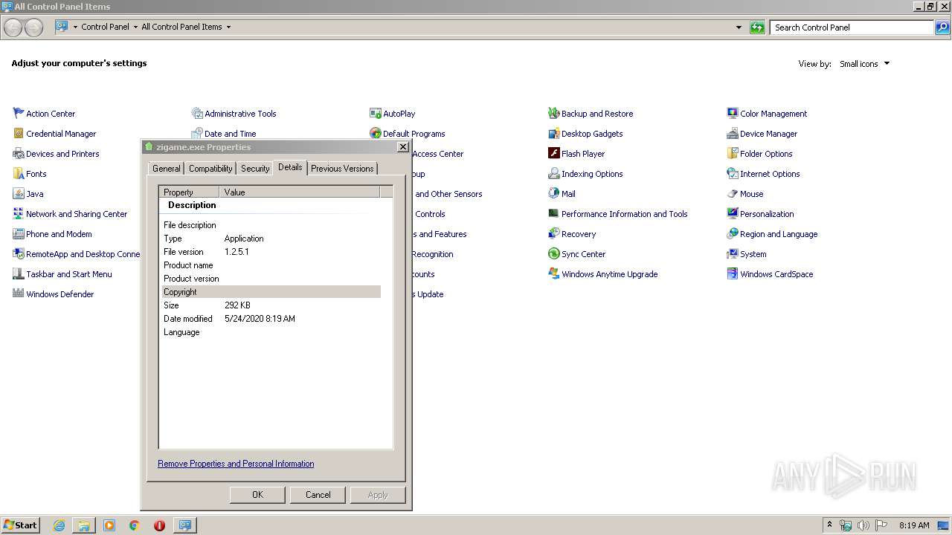Switch to the Compatibility tab
The height and width of the screenshot is (535, 952).
(x=210, y=169)
